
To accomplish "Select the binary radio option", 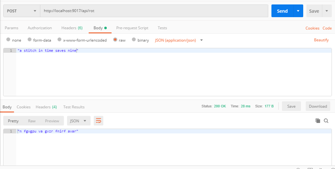I will pyautogui.click(x=134, y=39).
